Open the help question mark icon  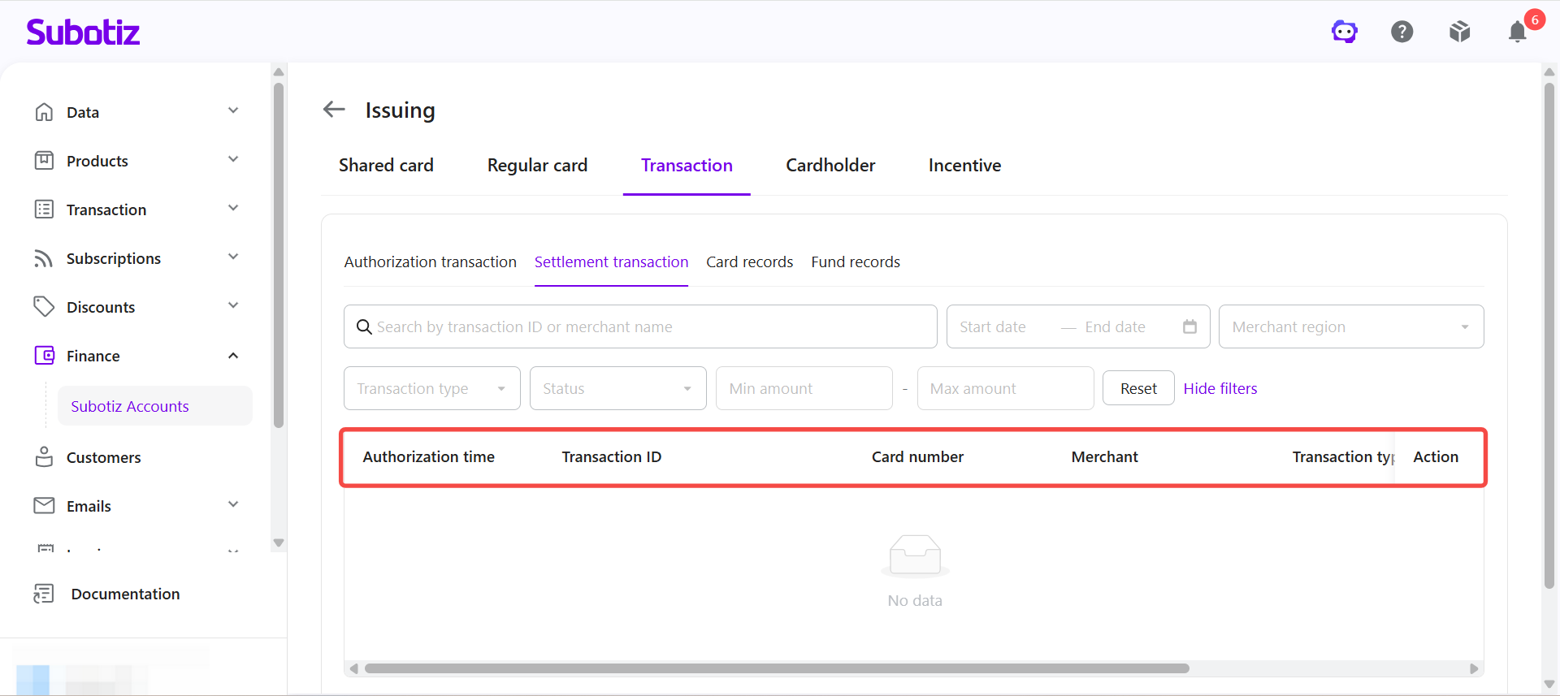[1402, 32]
